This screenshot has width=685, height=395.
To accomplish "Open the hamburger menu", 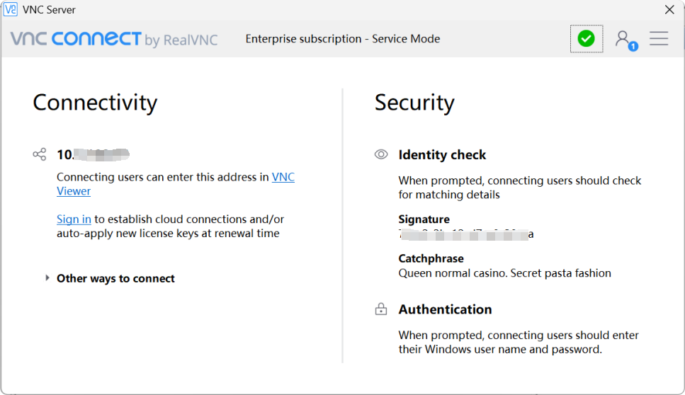I will pyautogui.click(x=659, y=39).
